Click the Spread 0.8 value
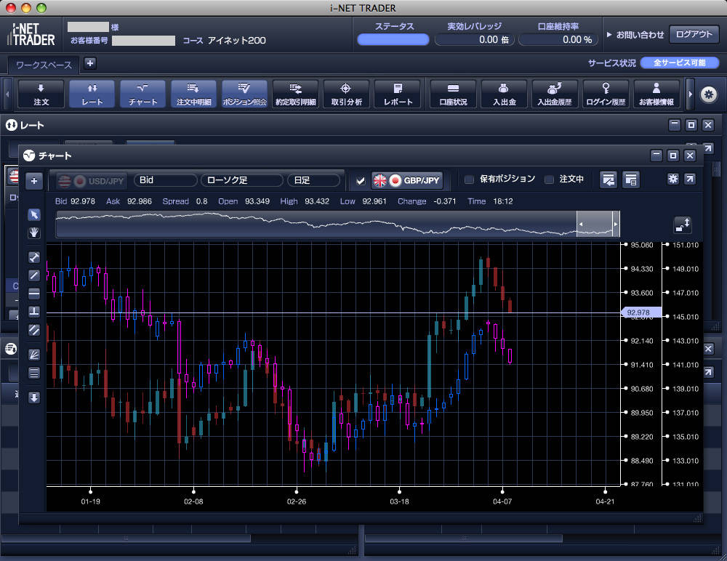The height and width of the screenshot is (561, 727). coord(201,201)
